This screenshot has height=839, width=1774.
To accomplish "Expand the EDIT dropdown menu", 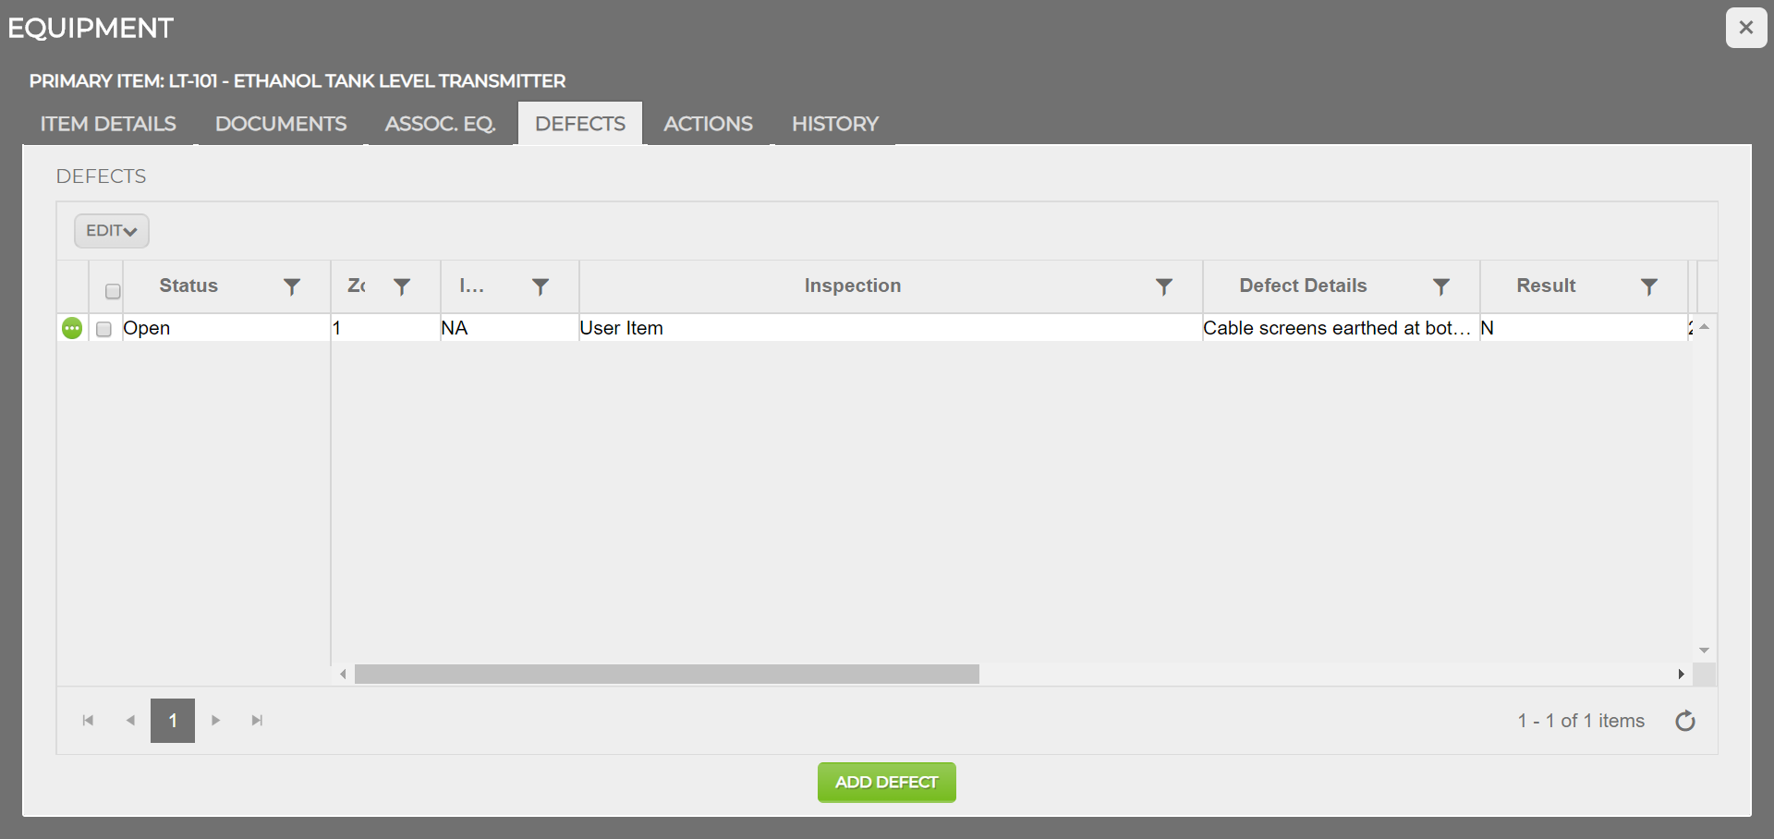I will (x=111, y=230).
